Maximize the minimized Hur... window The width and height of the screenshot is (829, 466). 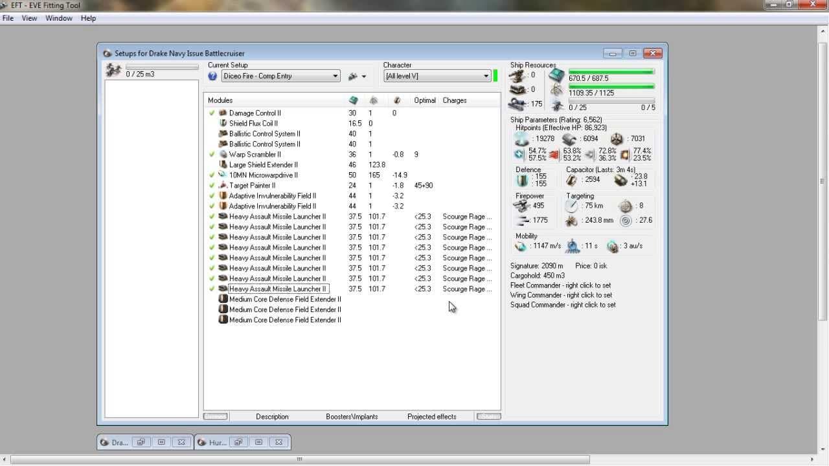click(x=258, y=442)
